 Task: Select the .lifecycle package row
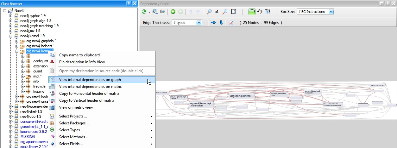pyautogui.click(x=39, y=86)
